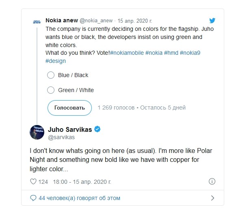Click Juho Sarvikas verified badge
247x213 pixels.
(97, 129)
